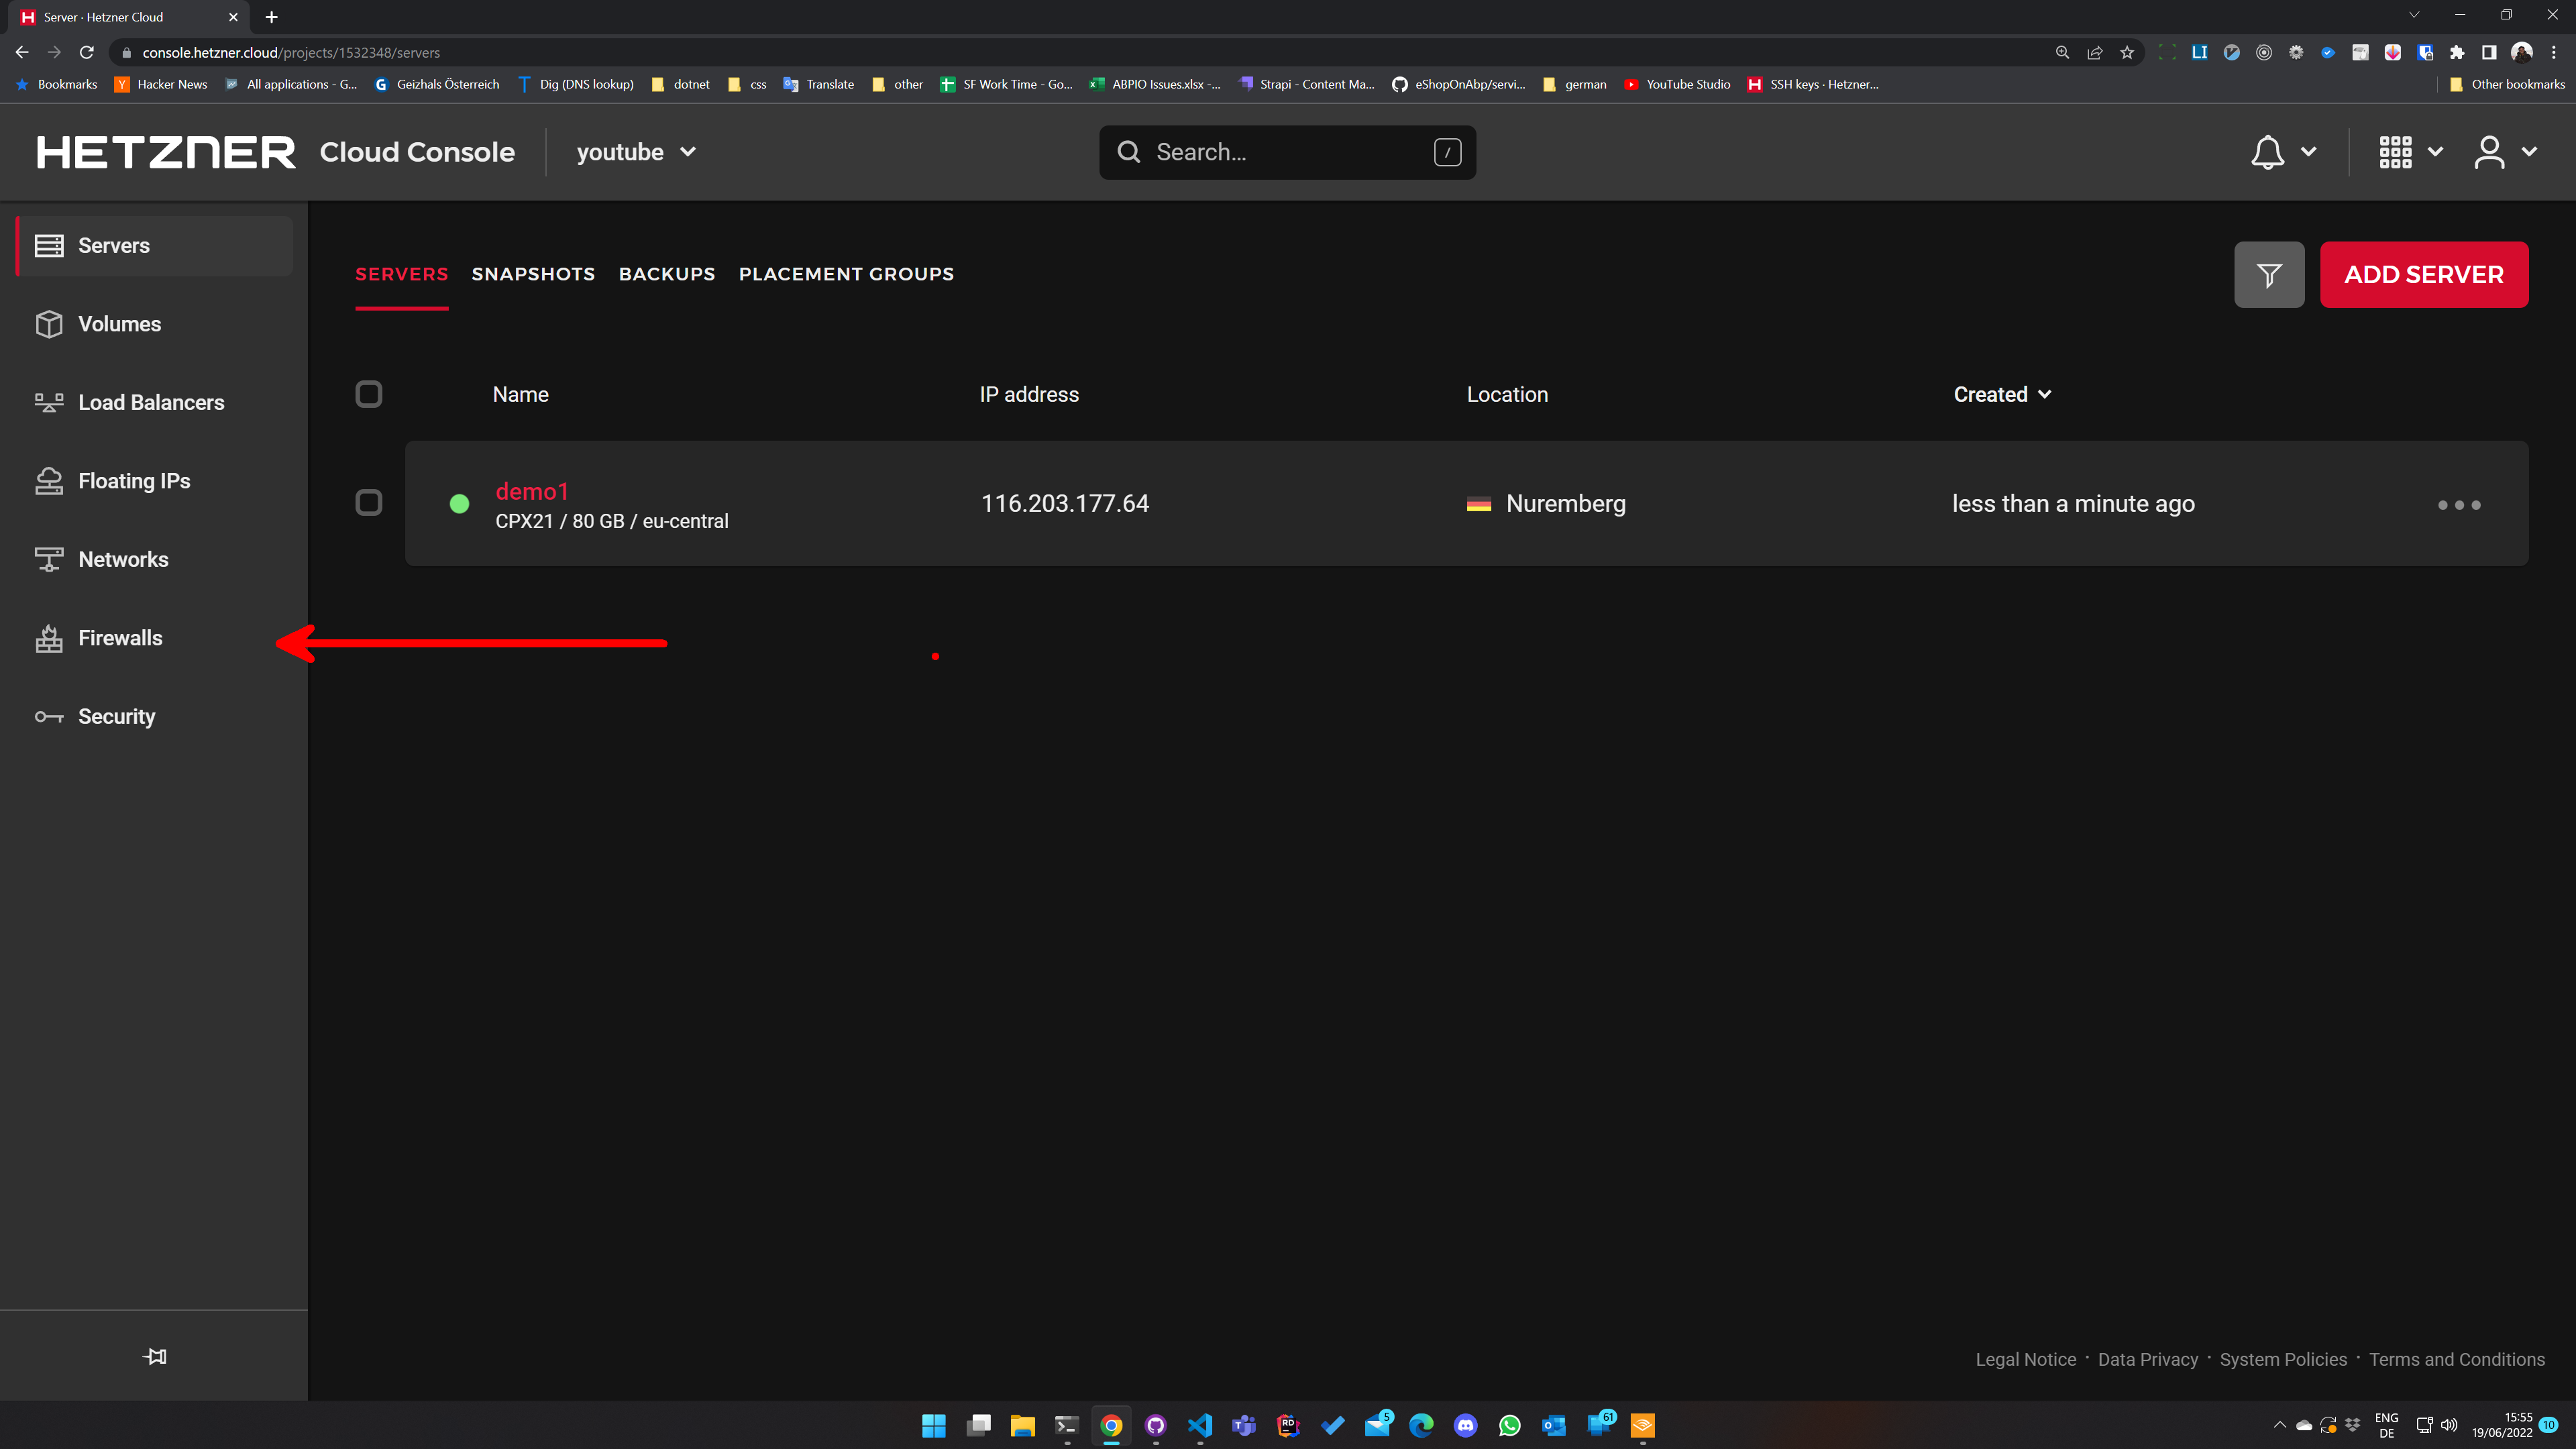Open Firewalls in the sidebar
2576x1449 pixels.
pos(120,638)
